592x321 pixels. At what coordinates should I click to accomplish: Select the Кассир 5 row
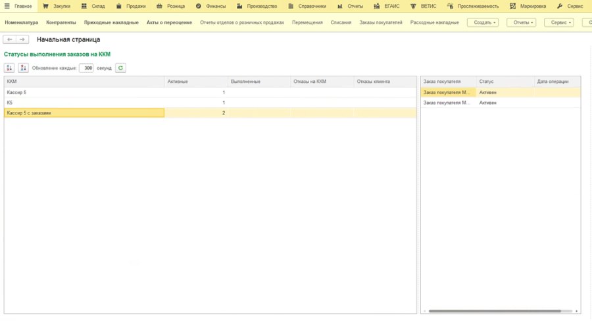pyautogui.click(x=210, y=92)
